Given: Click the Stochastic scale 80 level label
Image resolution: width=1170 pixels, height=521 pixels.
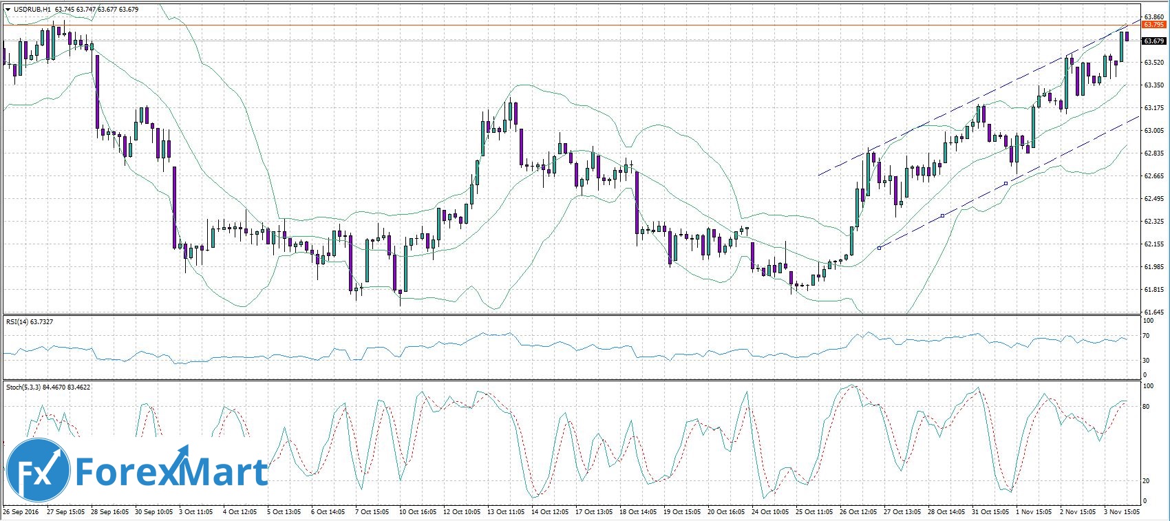Looking at the screenshot, I should 1146,407.
